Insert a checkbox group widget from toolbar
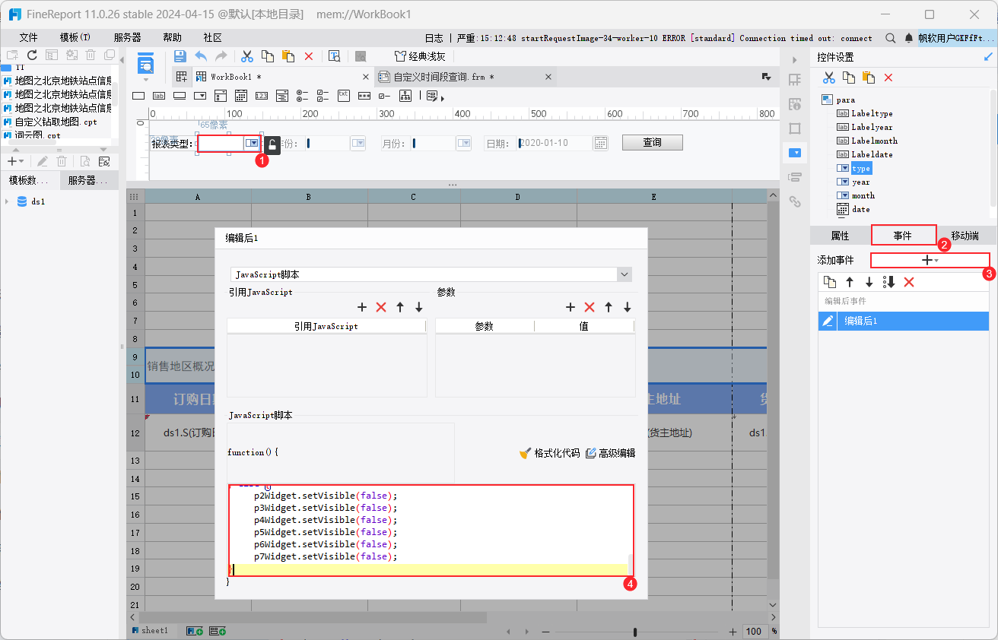 [323, 96]
